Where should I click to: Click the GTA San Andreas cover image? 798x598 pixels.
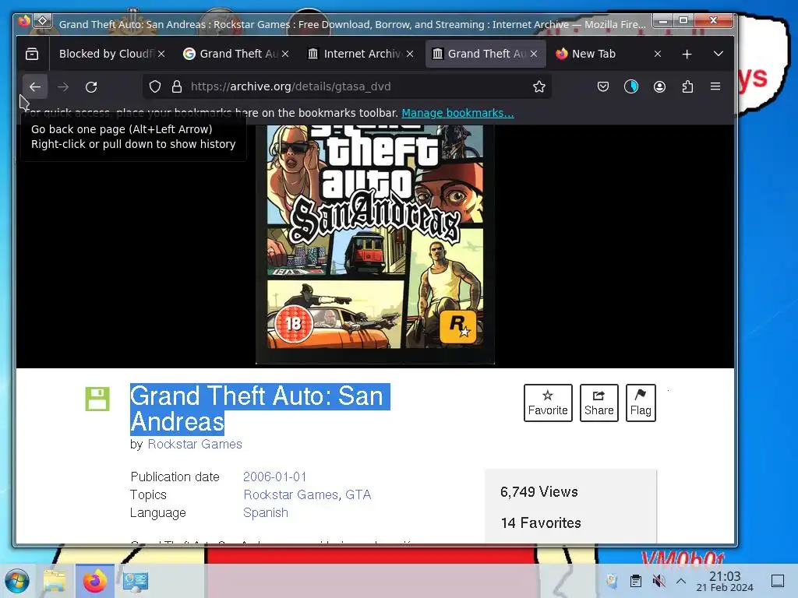pos(375,243)
